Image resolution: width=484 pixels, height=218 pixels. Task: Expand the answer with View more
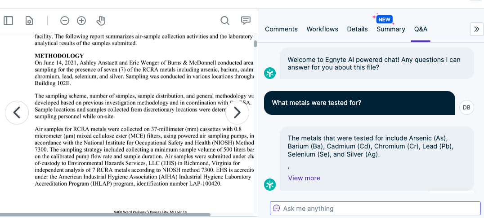[304, 178]
